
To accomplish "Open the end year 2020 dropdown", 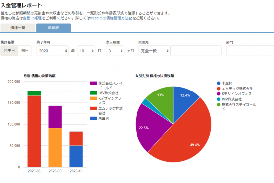I will point(53,51).
